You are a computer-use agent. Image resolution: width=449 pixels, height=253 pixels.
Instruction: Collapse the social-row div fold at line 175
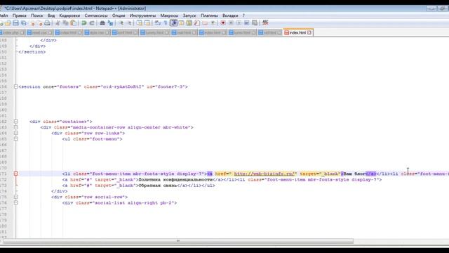coord(15,197)
